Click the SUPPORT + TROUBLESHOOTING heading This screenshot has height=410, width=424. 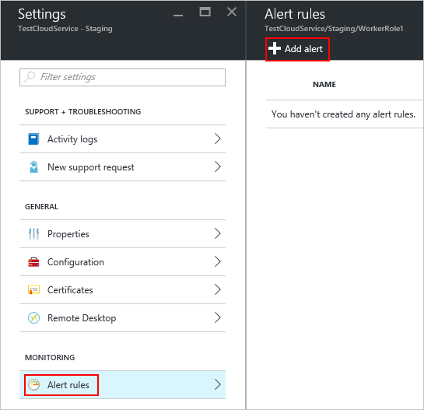coord(82,112)
